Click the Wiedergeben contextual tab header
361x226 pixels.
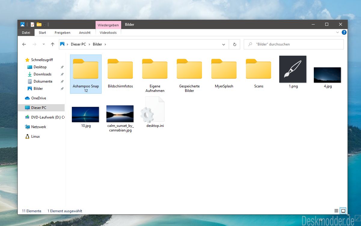tap(108, 25)
